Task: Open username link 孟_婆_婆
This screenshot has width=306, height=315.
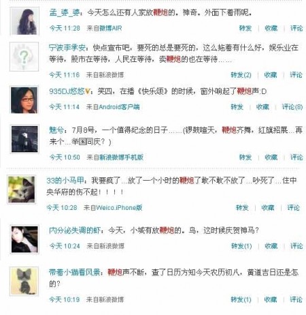Action: pos(65,12)
